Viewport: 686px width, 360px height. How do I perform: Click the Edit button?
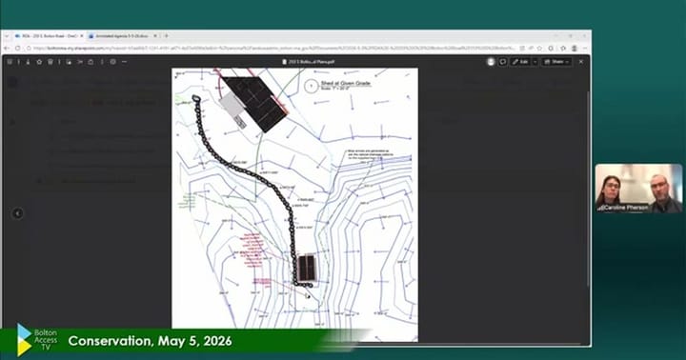[x=520, y=62]
